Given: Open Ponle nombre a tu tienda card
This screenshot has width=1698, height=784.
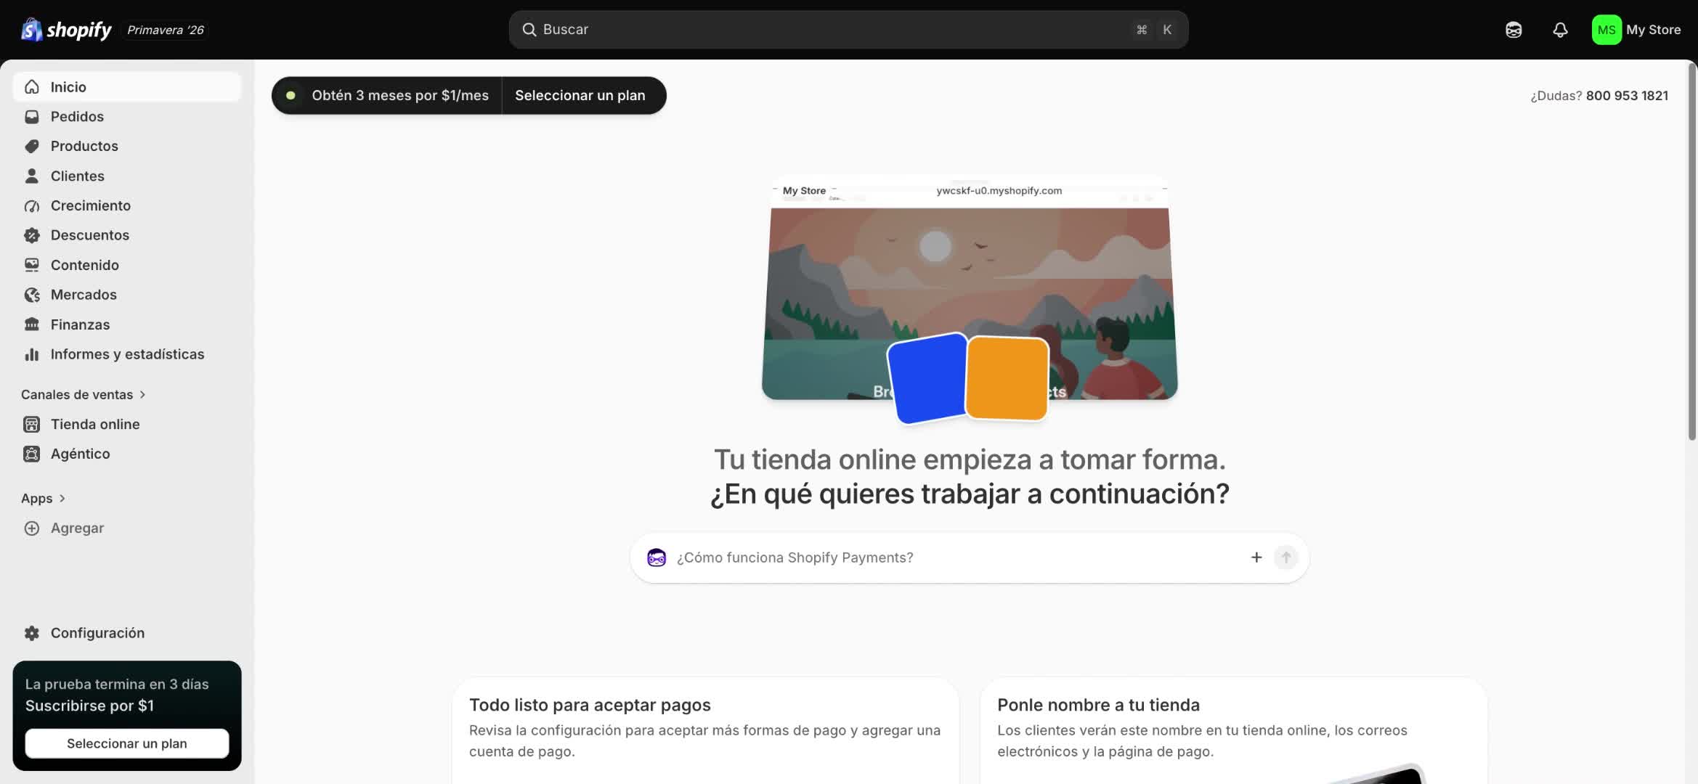Looking at the screenshot, I should [x=1233, y=730].
